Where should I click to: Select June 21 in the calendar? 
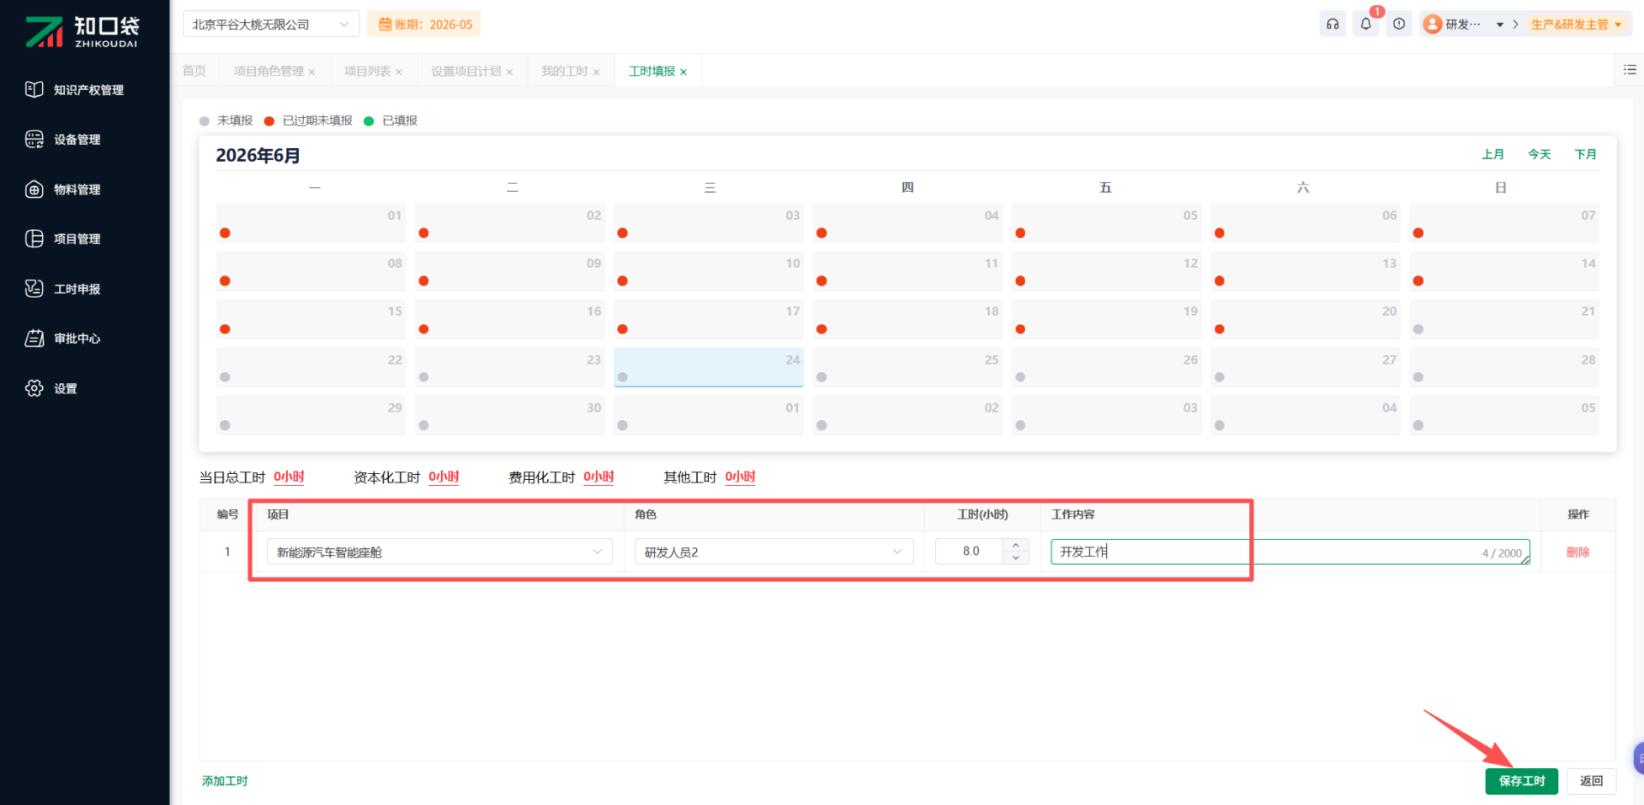pyautogui.click(x=1504, y=319)
